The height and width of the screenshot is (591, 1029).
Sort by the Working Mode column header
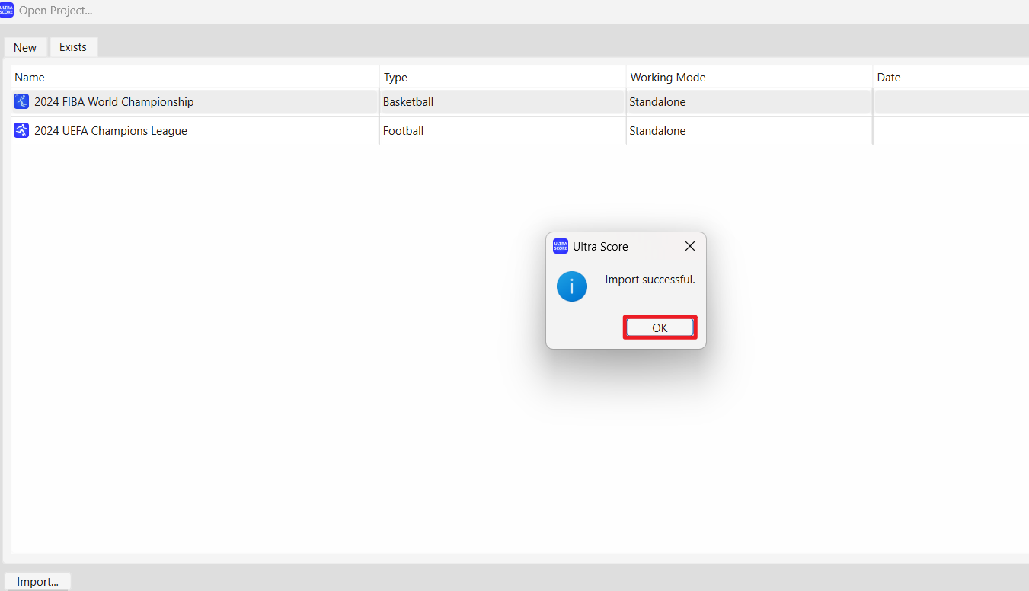[667, 77]
